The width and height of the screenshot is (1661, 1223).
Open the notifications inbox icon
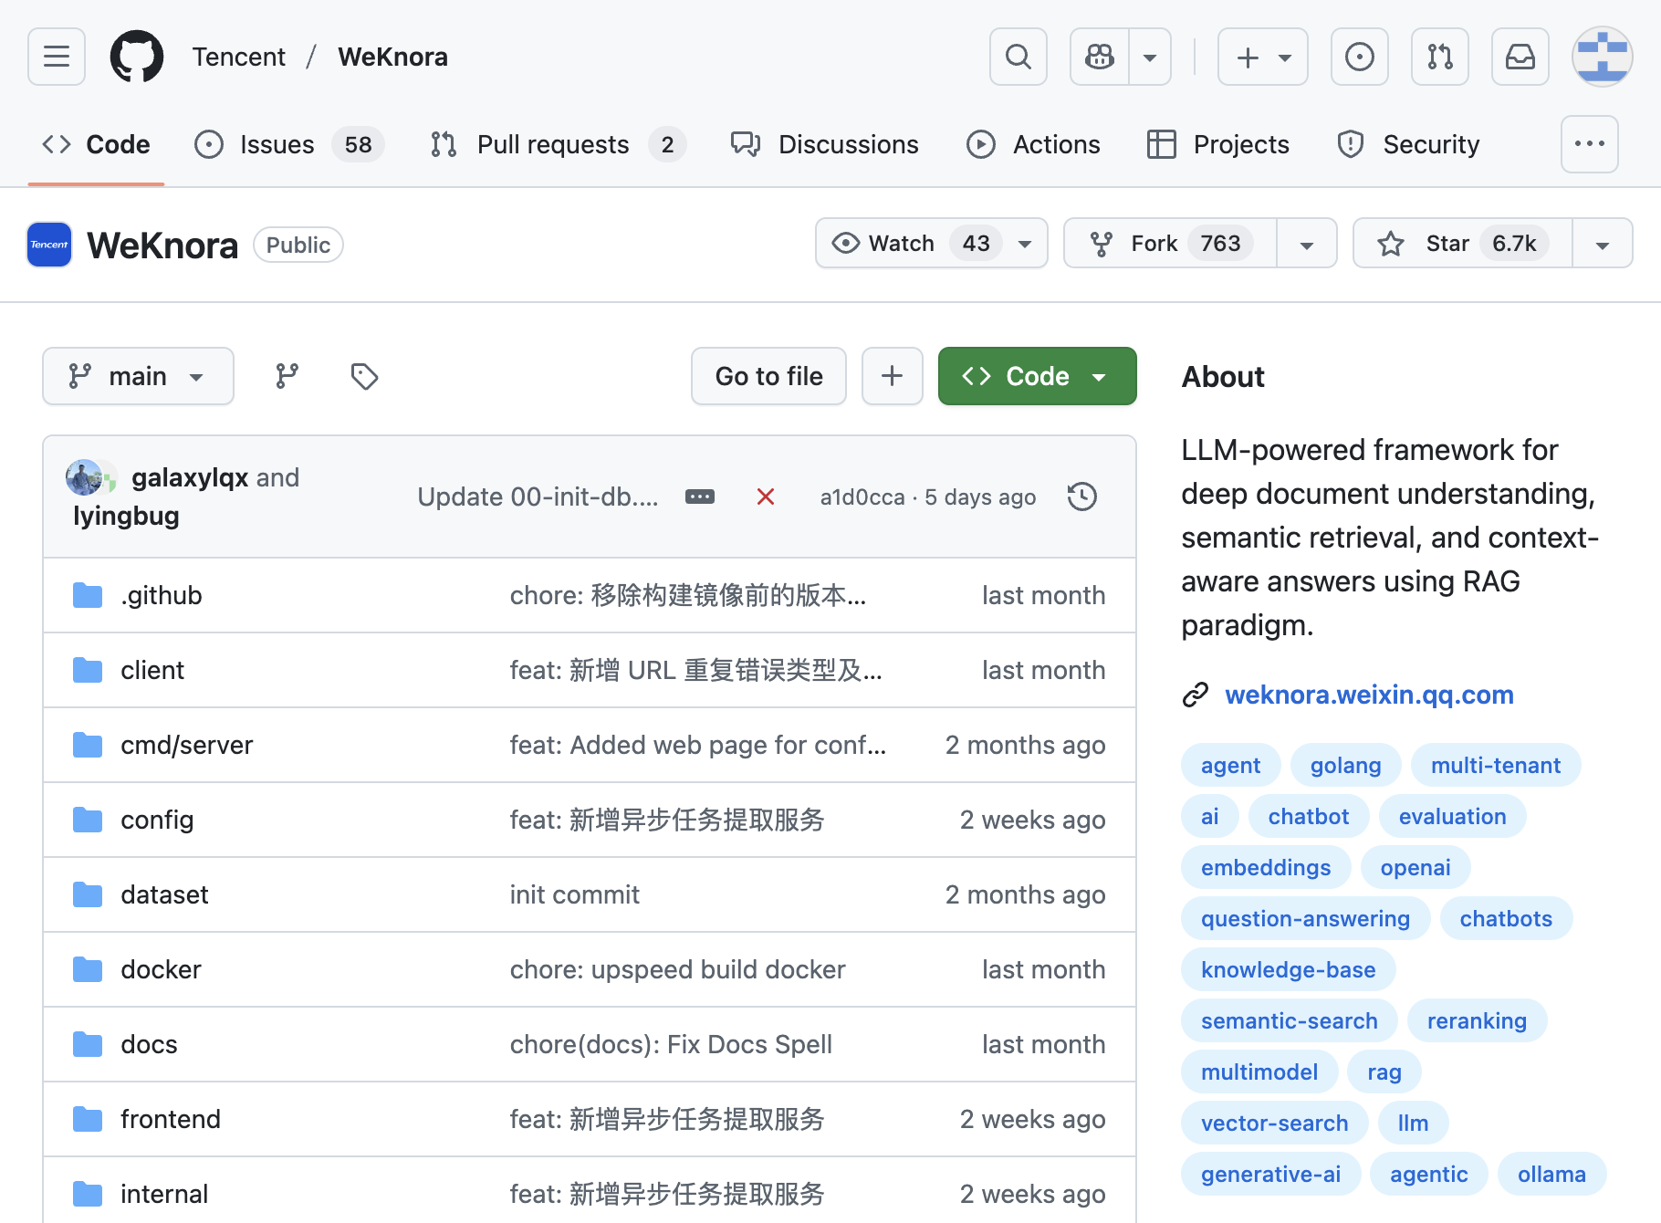coord(1520,57)
